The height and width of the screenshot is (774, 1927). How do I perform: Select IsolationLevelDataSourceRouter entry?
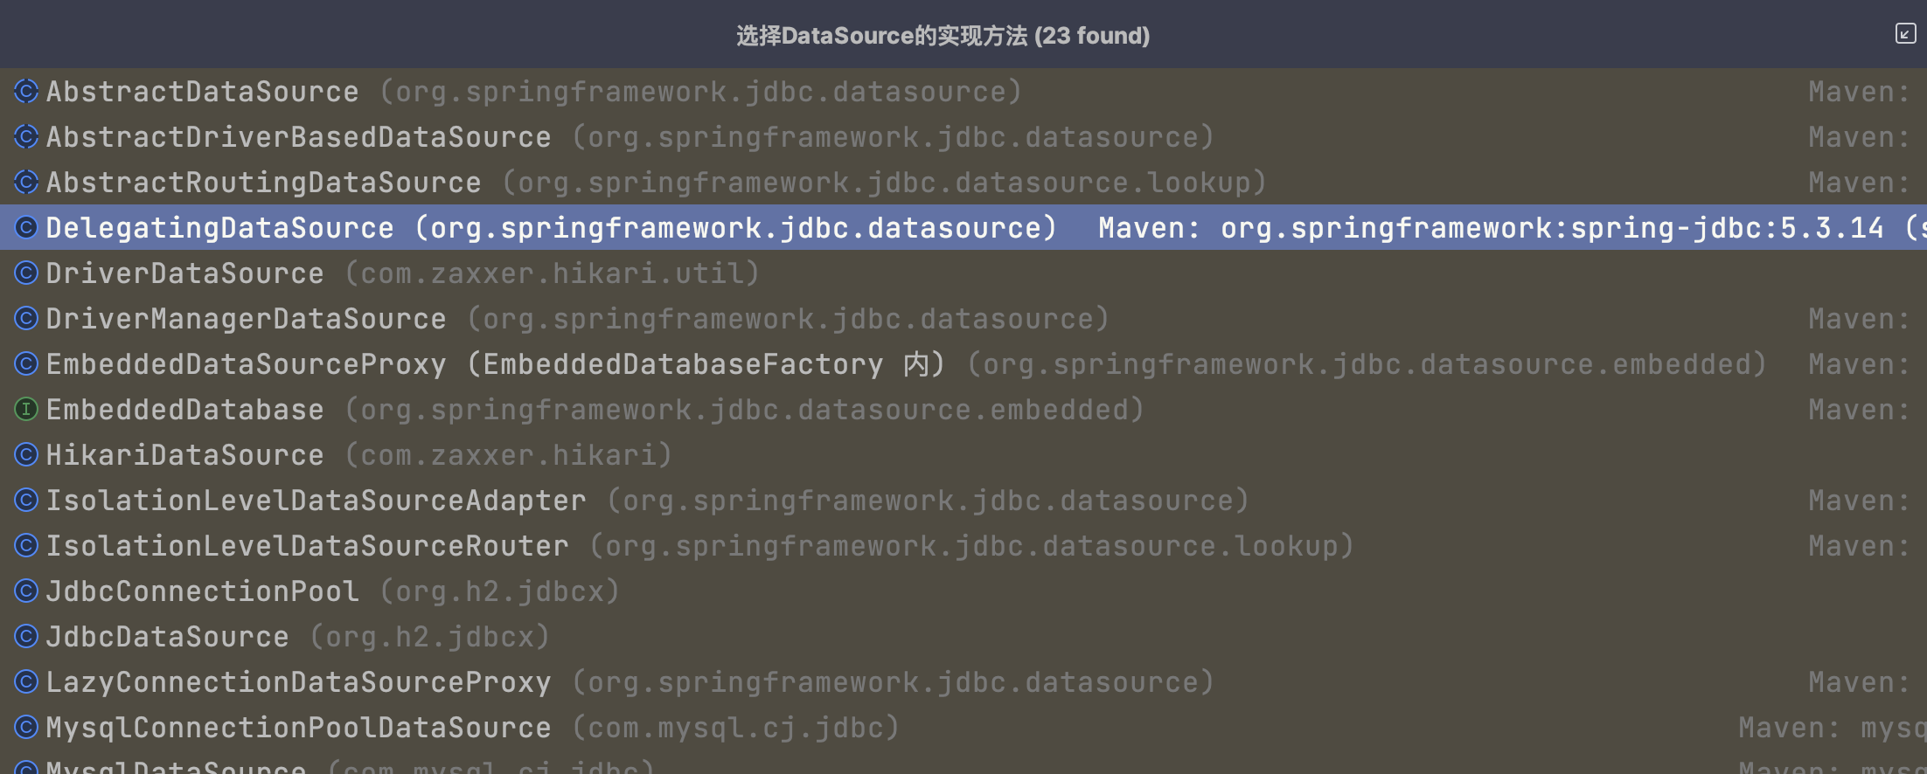[307, 546]
